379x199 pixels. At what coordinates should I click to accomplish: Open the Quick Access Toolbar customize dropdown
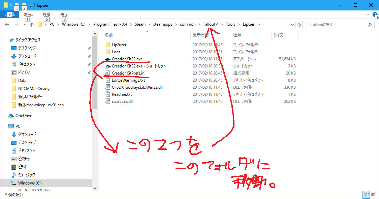click(30, 5)
